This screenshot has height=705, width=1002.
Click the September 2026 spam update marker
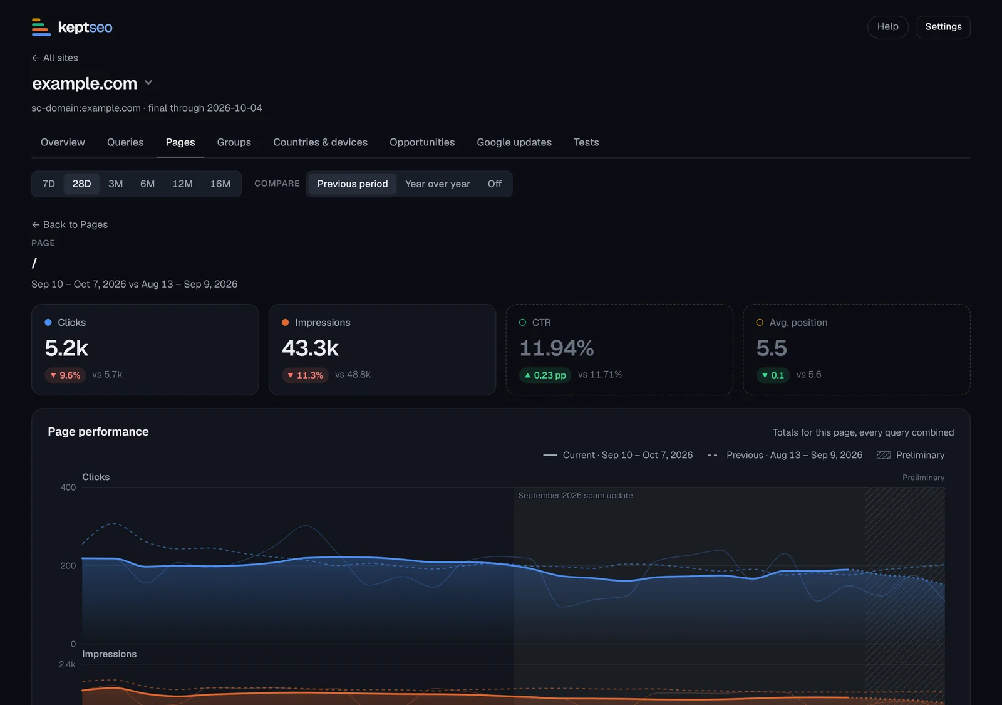(576, 495)
